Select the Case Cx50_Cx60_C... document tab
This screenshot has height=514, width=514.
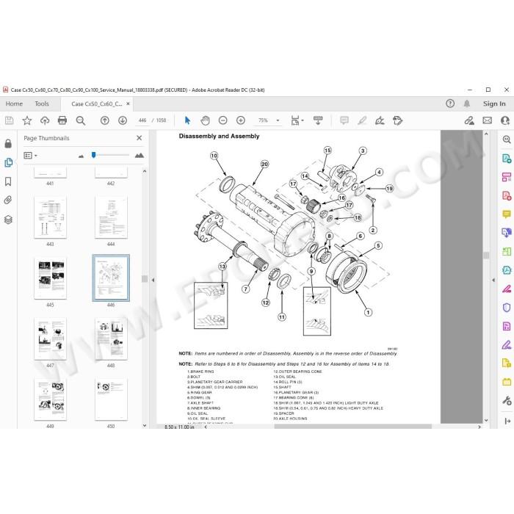point(97,104)
